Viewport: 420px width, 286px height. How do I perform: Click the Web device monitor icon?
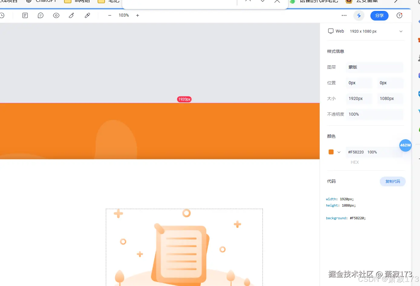tap(331, 31)
